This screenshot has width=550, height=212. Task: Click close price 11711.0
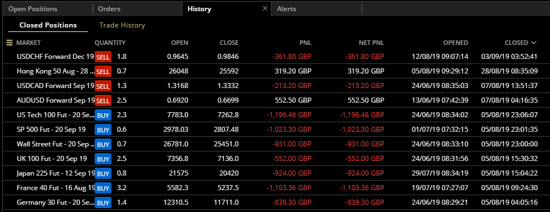[x=226, y=202]
